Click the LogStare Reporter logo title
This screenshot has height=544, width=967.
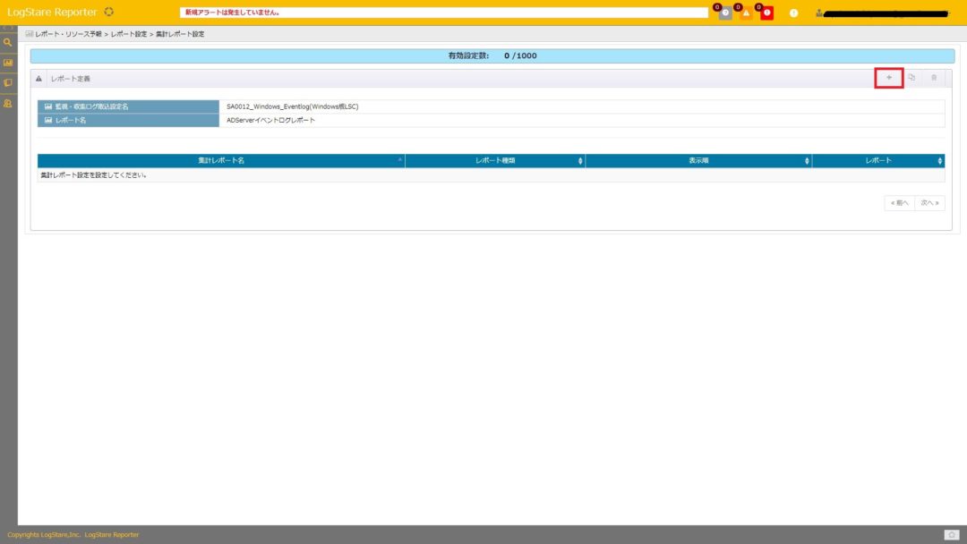pos(52,13)
